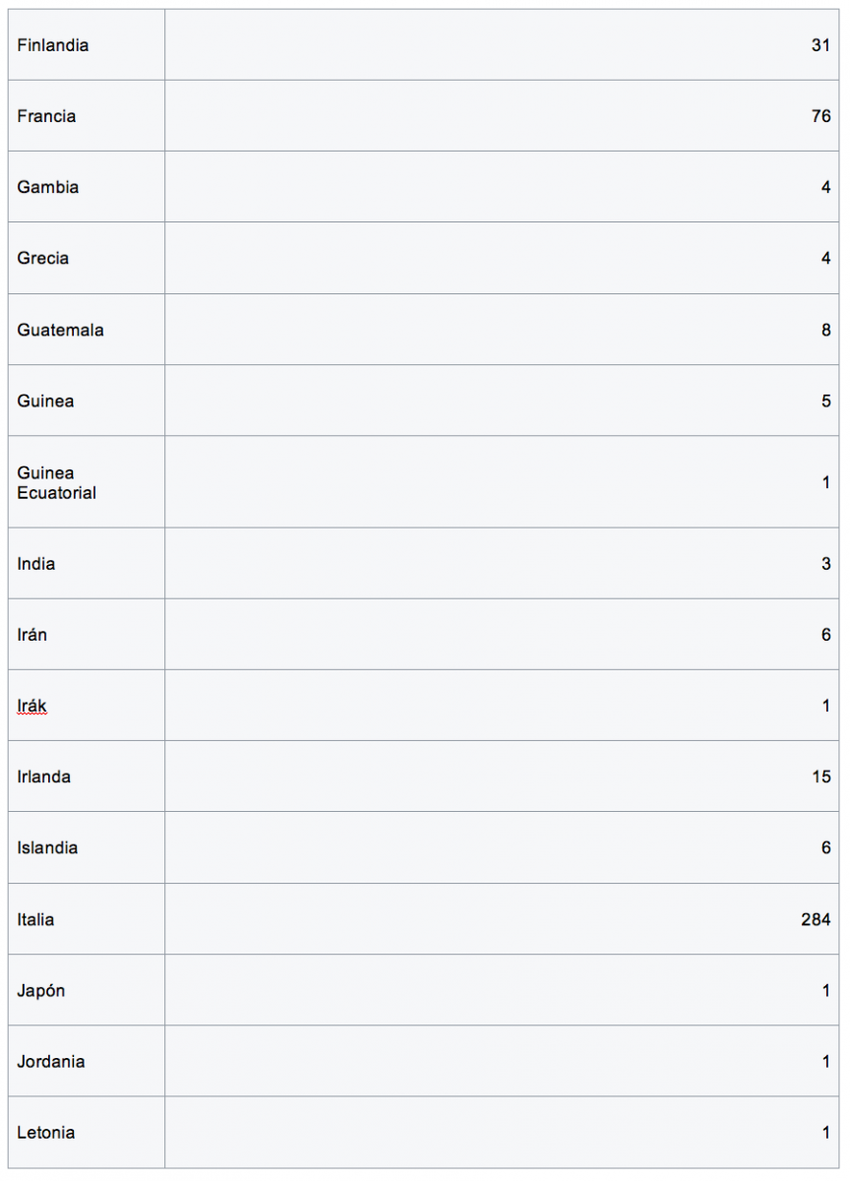
Task: Click the Guatemala row label
Action: tap(60, 330)
